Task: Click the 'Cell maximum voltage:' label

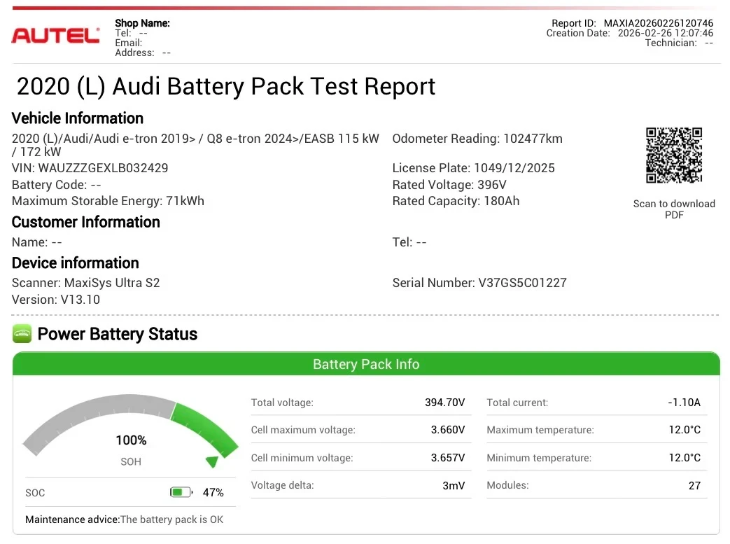Action: pos(303,429)
